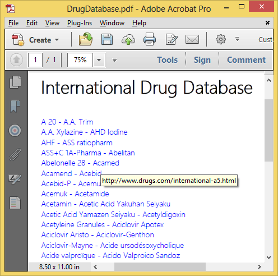The image size is (278, 276).
Task: Open link 'A.A. Xylazine - AHD Iodine'
Action: coord(85,132)
